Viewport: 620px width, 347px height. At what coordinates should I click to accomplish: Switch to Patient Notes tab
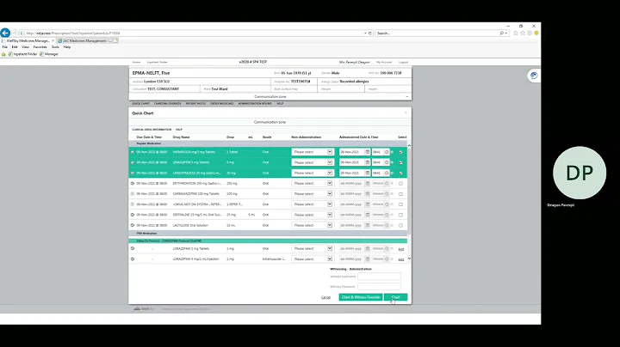click(x=195, y=104)
